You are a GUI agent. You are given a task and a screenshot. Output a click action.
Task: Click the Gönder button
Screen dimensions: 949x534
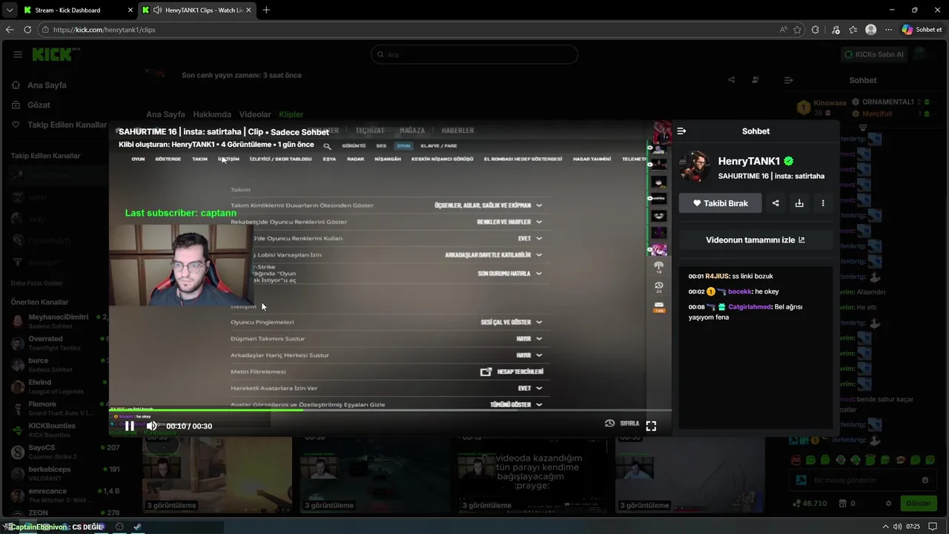point(918,504)
